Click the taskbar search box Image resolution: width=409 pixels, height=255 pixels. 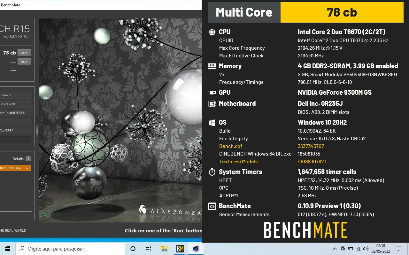(70, 249)
